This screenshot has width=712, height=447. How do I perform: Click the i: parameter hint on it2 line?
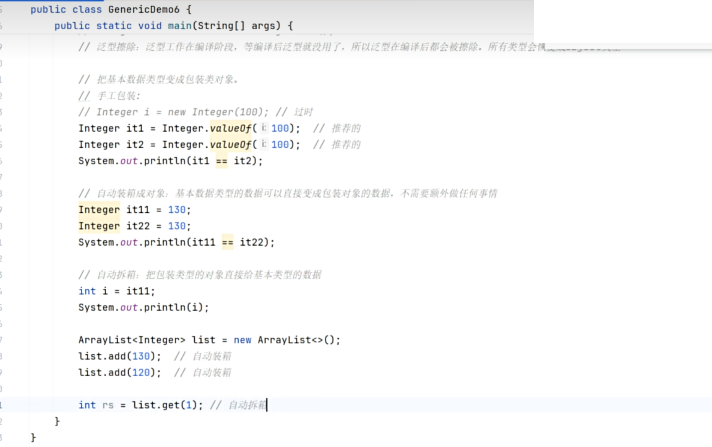tap(264, 144)
